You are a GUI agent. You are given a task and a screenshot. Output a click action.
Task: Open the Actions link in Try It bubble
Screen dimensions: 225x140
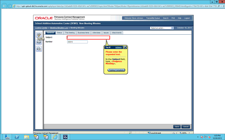pos(118,48)
